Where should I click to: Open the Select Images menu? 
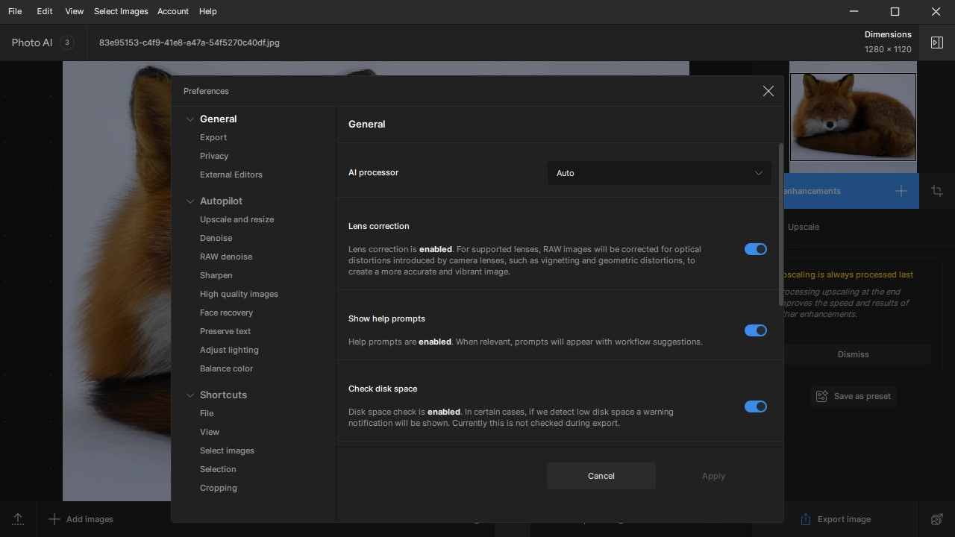pyautogui.click(x=121, y=11)
